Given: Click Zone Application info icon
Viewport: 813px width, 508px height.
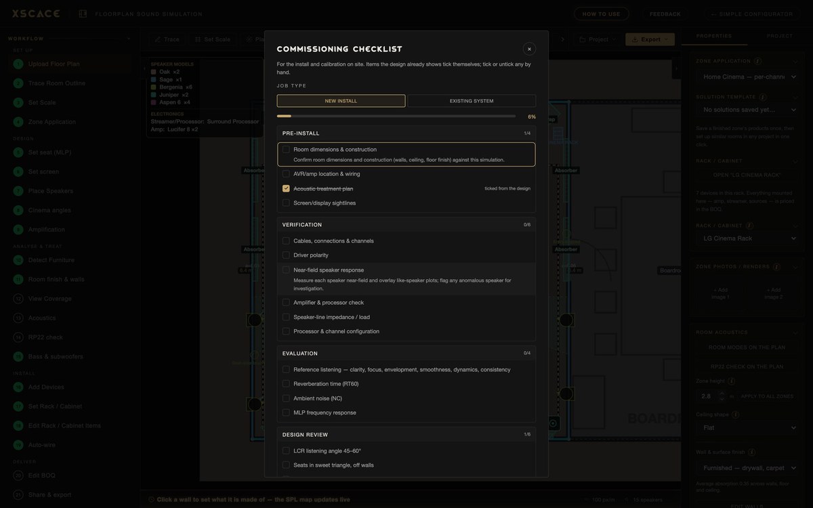Looking at the screenshot, I should point(757,61).
